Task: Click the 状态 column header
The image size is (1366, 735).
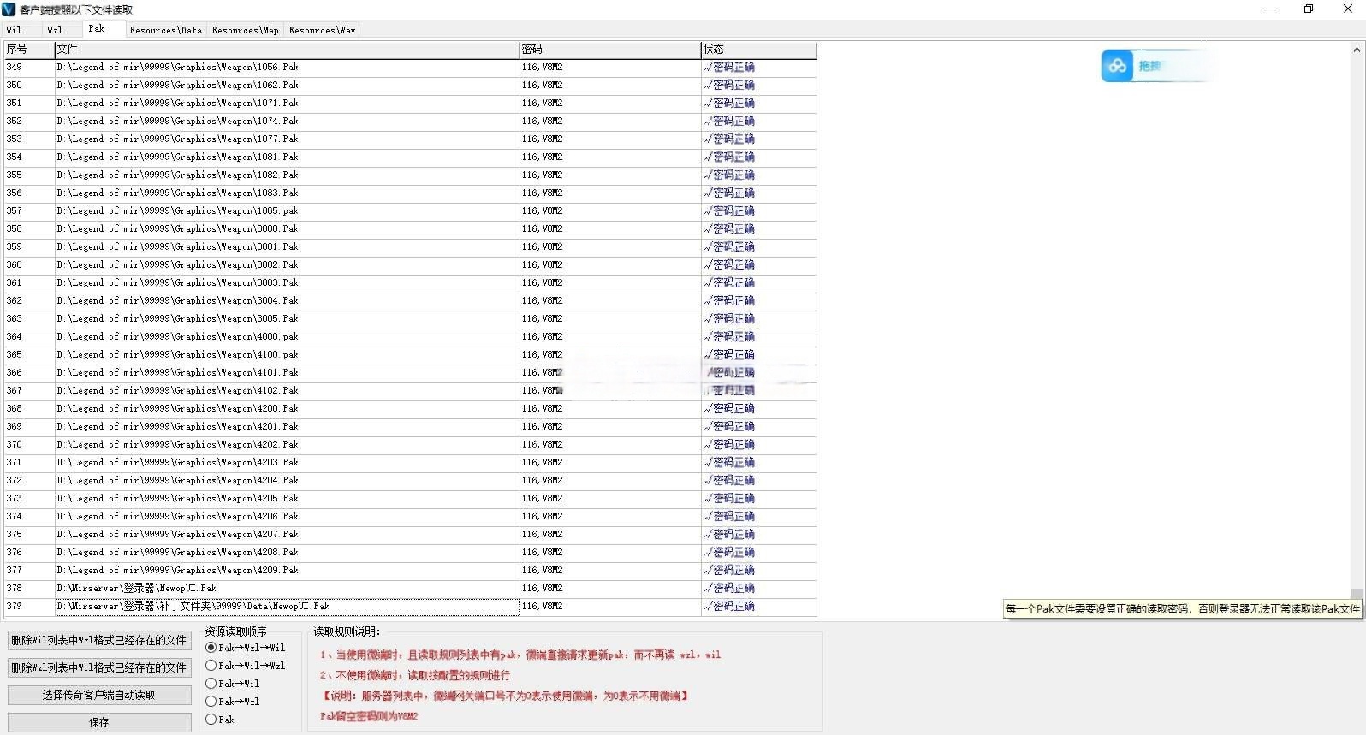Action: tap(759, 50)
